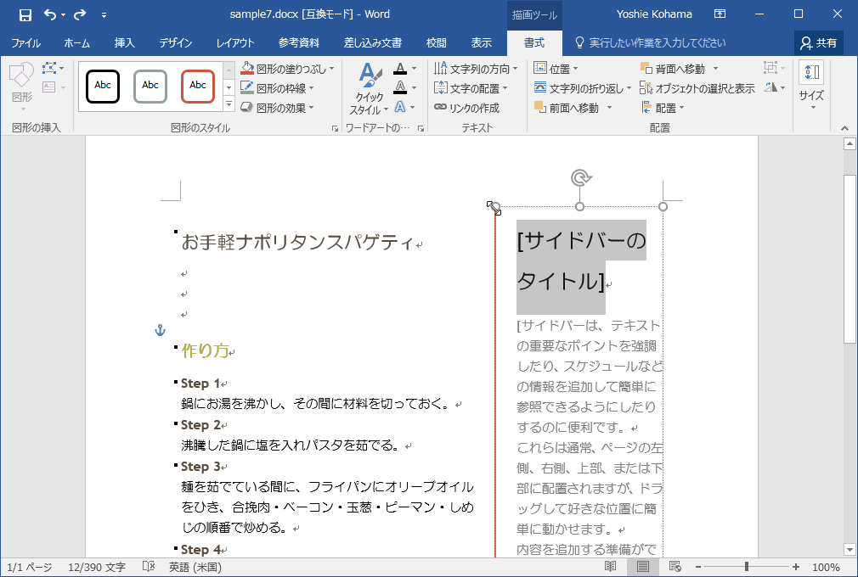Click the blue anchor icon in the left margin
The image size is (858, 577).
point(160,330)
